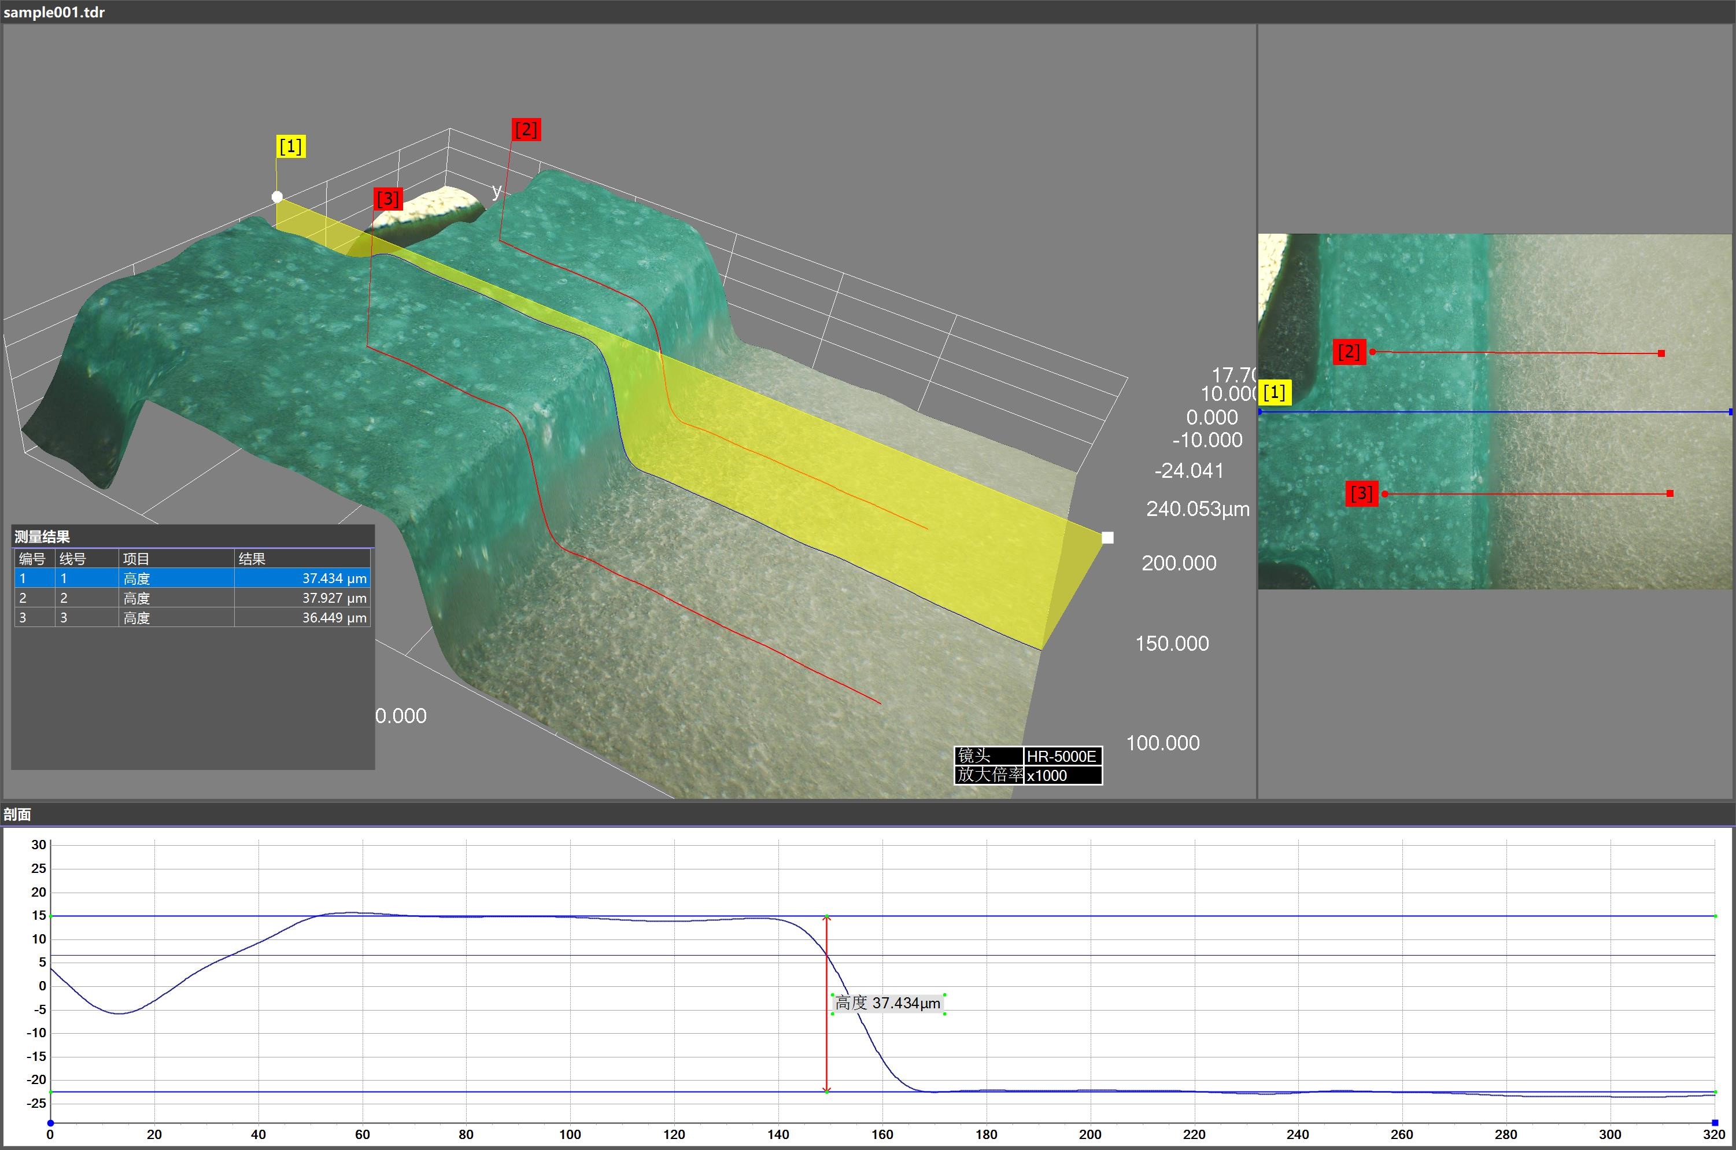The height and width of the screenshot is (1150, 1736).
Task: Click the 高度 37.434µm label in profile
Action: pyautogui.click(x=888, y=1003)
